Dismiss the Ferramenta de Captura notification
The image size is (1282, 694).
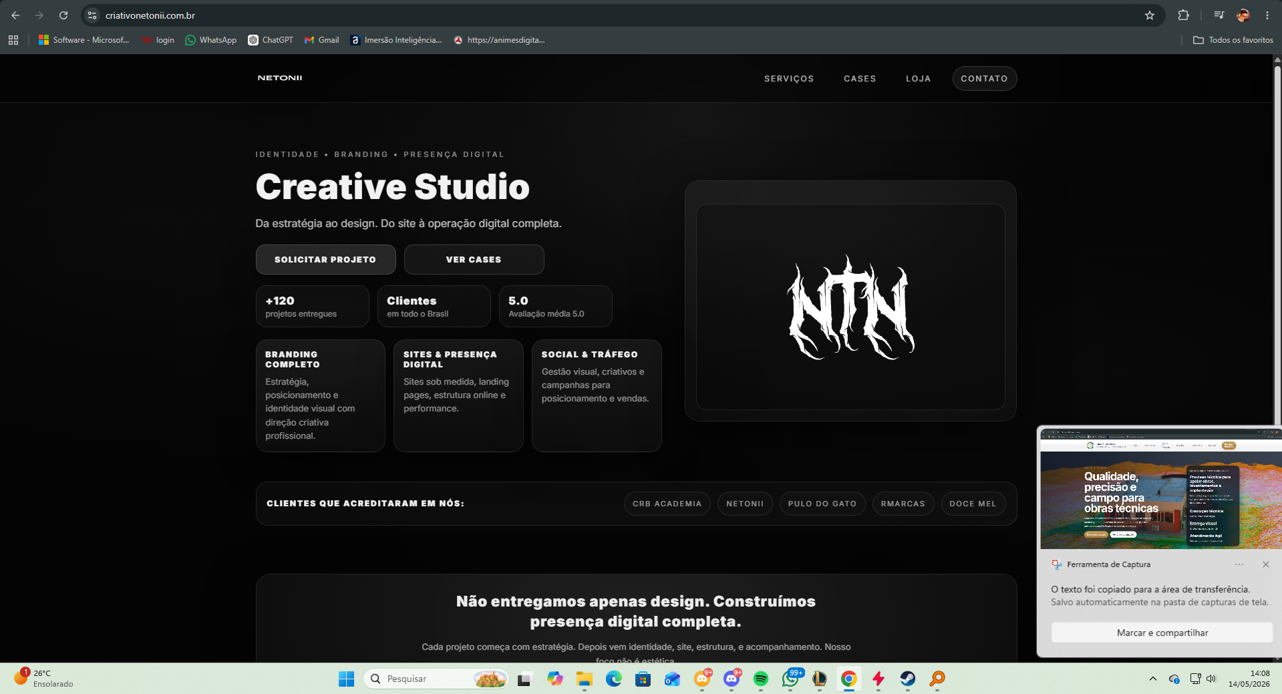[1266, 564]
